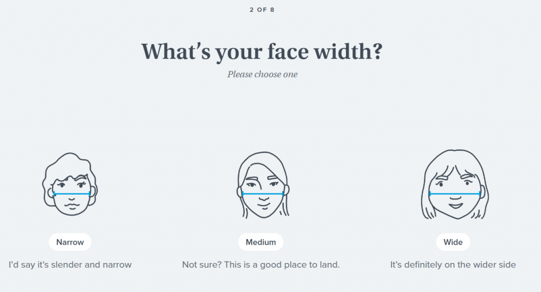Select the Narrow option pill

point(70,242)
